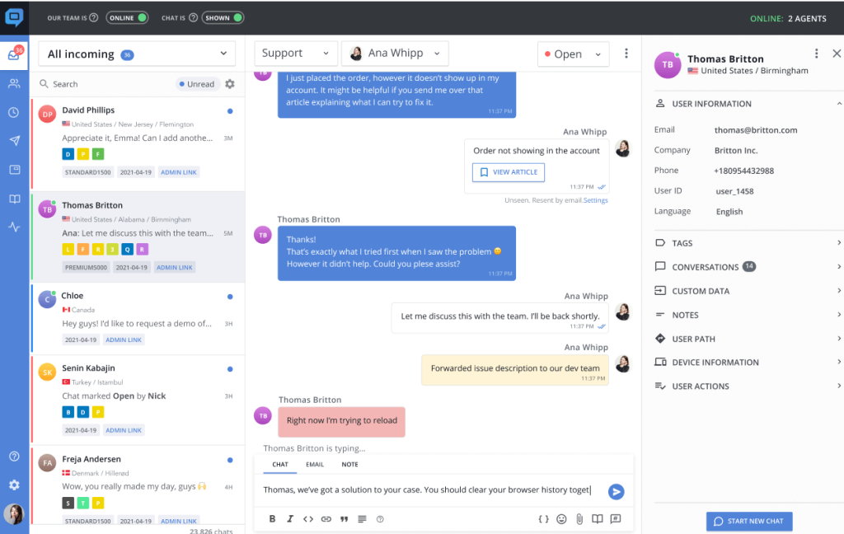Insert a knowledge base article from composer
The height and width of the screenshot is (534, 844).
click(598, 519)
